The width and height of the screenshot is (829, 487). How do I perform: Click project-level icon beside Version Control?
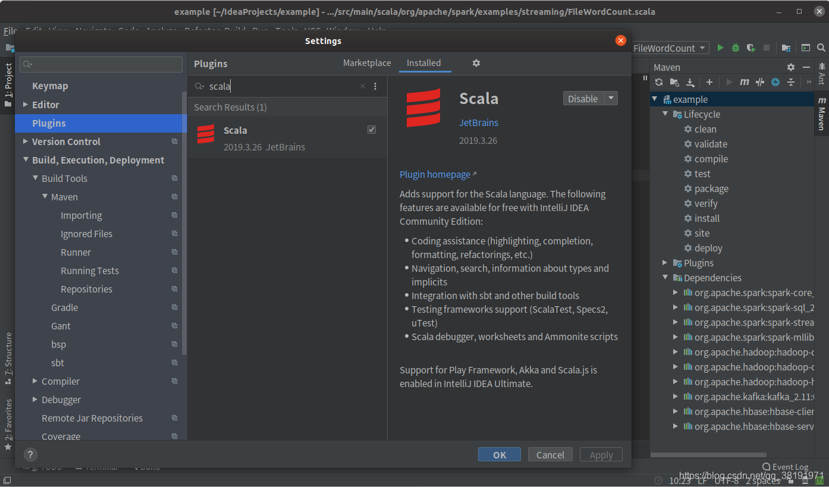point(174,142)
